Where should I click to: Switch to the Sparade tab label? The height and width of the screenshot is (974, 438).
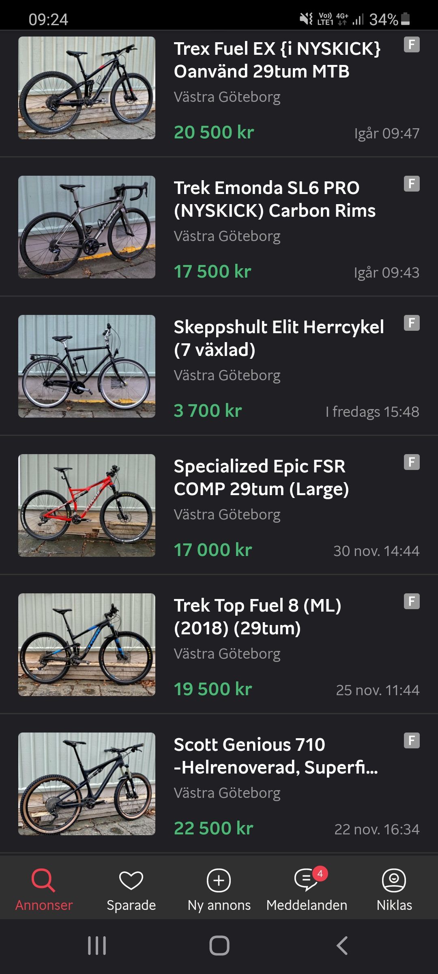coord(131,905)
